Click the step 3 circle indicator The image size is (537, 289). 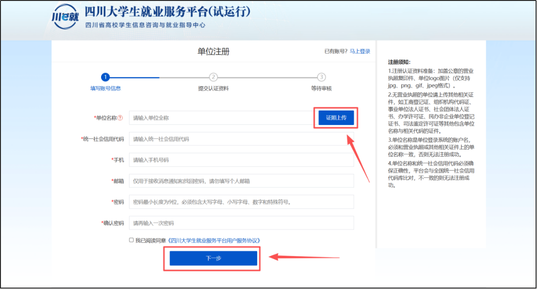321,77
